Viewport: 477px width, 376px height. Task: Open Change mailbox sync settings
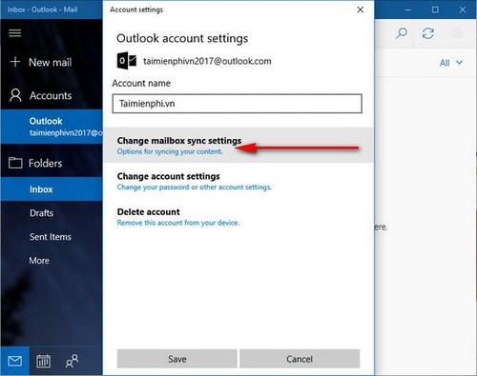238,146
